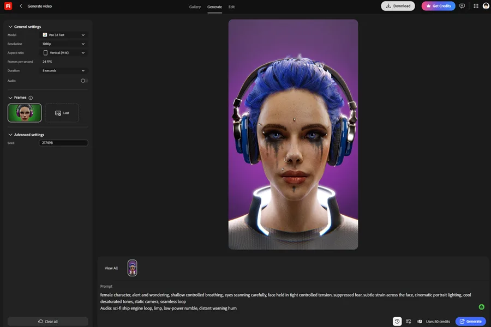Click the Get Credits button

coord(438,6)
